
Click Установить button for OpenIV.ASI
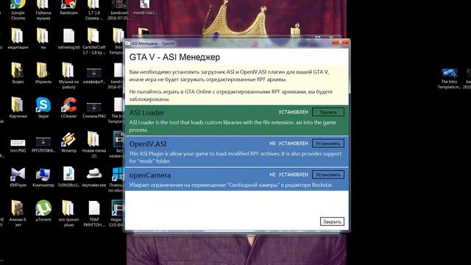tap(328, 144)
